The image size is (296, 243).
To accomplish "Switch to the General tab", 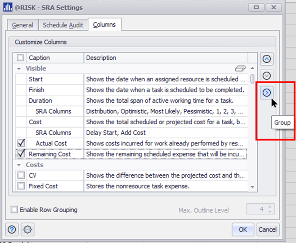I will coord(22,25).
